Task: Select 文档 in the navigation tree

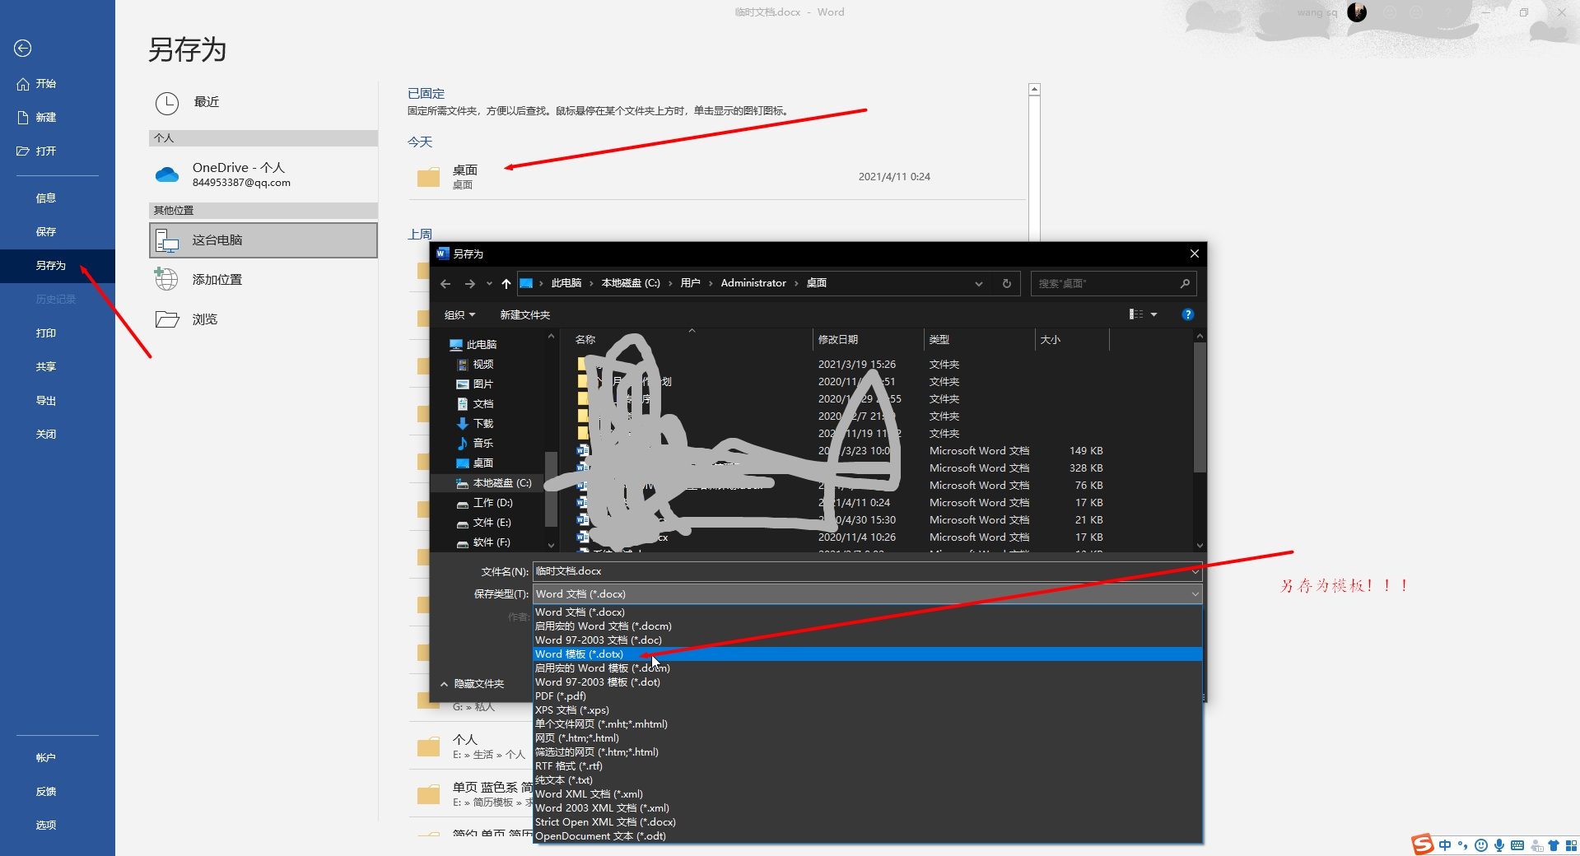Action: pos(475,404)
